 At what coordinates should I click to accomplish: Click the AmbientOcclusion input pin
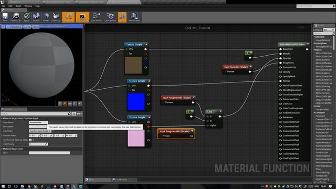pyautogui.click(x=281, y=113)
